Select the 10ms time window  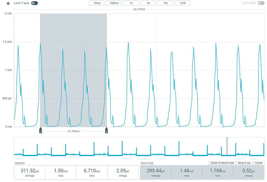click(x=96, y=3)
